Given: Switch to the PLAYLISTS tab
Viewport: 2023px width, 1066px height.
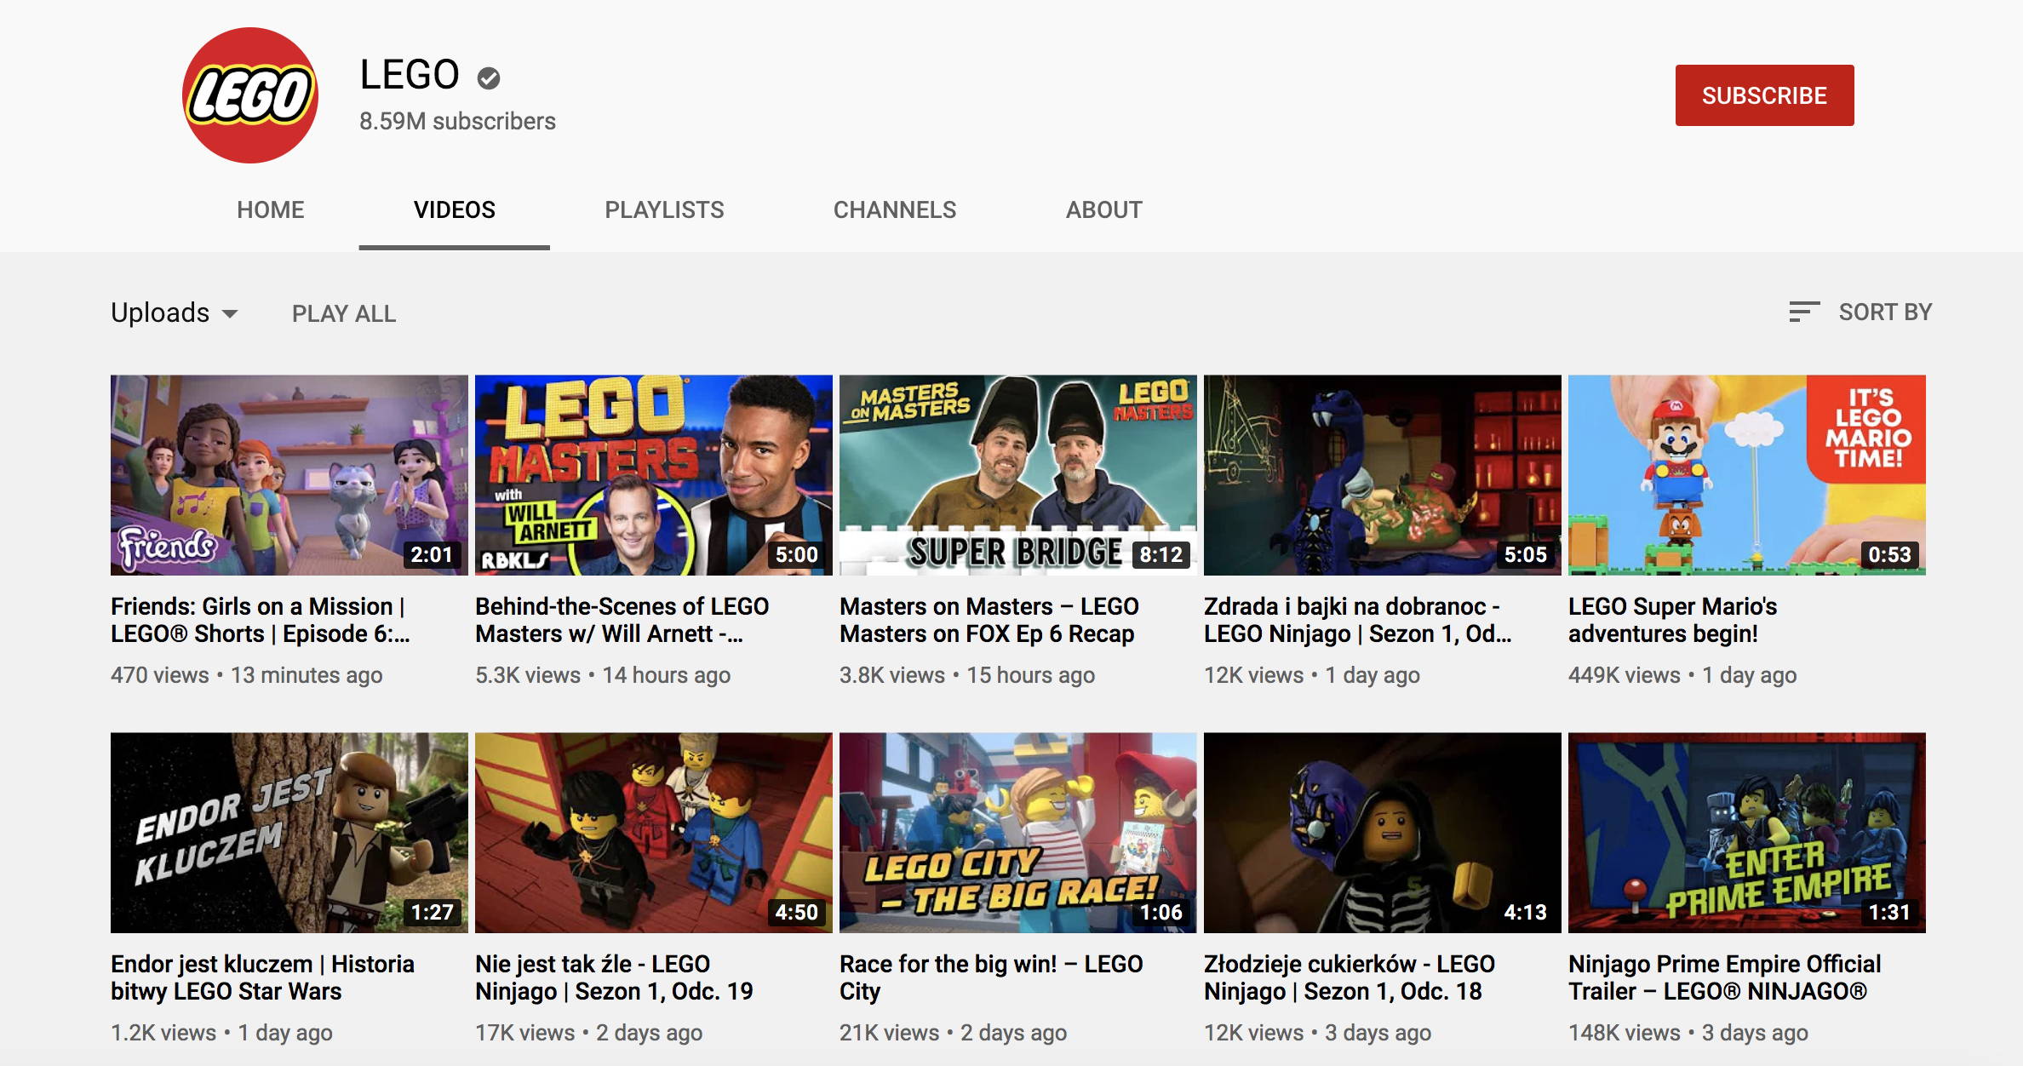Looking at the screenshot, I should pyautogui.click(x=664, y=209).
